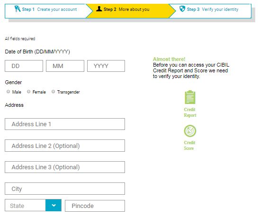This screenshot has height=216, width=259.
Task: Click the Address Line 2 (Optional) field
Action: (65, 146)
